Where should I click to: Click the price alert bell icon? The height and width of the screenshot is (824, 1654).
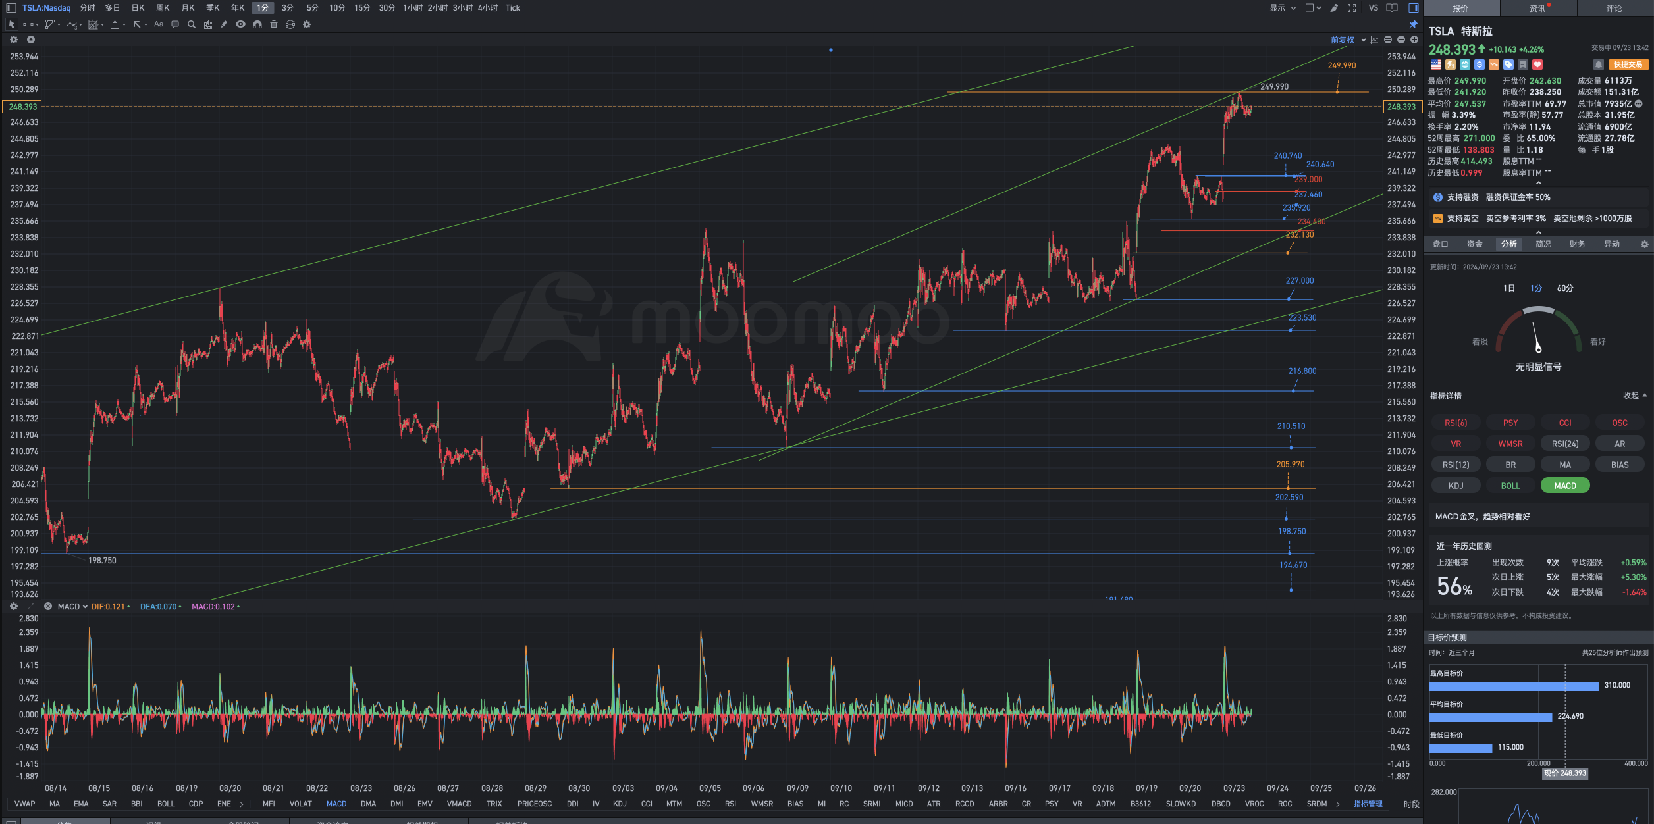point(1598,64)
